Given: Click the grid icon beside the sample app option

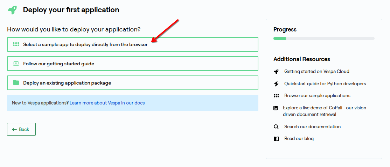Looking at the screenshot, I should click(16, 44).
